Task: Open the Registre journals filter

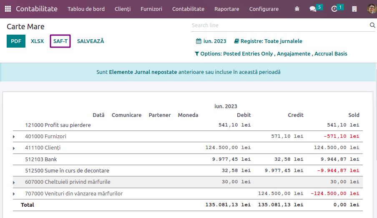Action: tap(268, 41)
